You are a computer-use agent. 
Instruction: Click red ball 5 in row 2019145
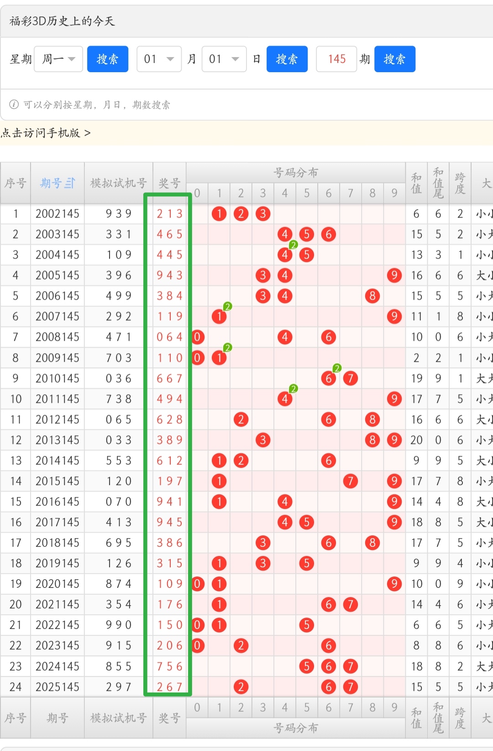[x=307, y=563]
